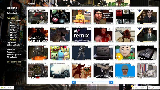Select the highlighted Models subcategory
The image size is (160, 90).
tap(13, 40)
